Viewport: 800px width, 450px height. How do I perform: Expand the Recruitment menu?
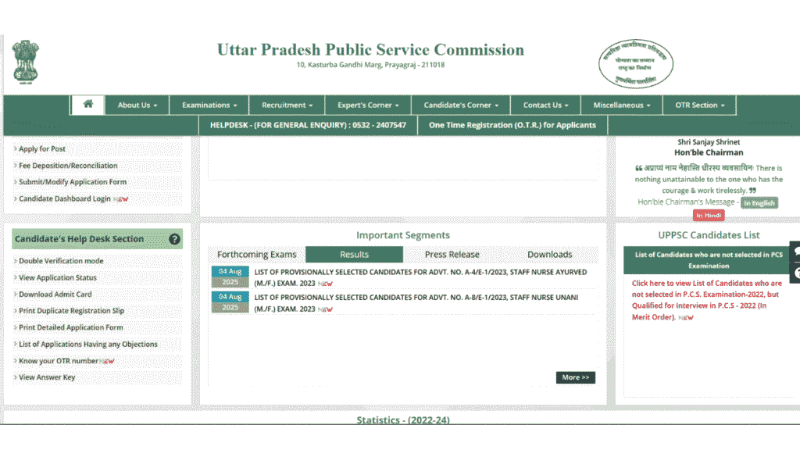coord(287,105)
